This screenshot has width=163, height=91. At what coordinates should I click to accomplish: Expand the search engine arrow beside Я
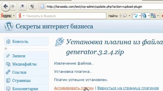tap(24, 16)
